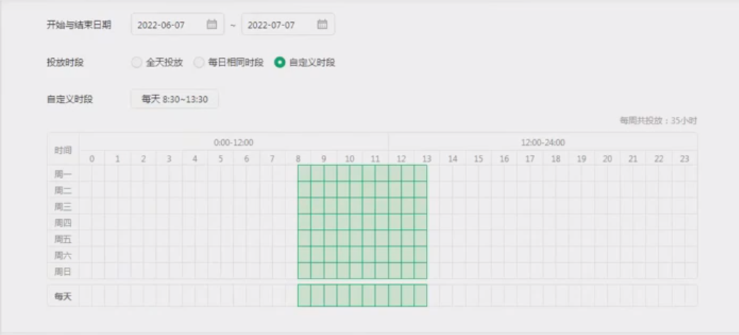Click the hour 13 column header
The width and height of the screenshot is (739, 335).
tap(427, 159)
